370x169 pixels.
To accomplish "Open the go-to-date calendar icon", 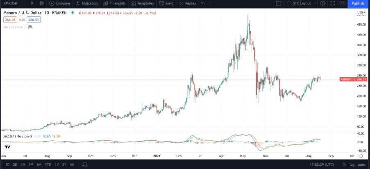I will pos(85,164).
